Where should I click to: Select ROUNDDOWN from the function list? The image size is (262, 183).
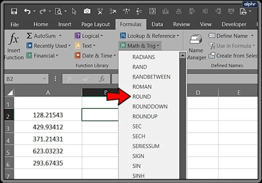149,107
